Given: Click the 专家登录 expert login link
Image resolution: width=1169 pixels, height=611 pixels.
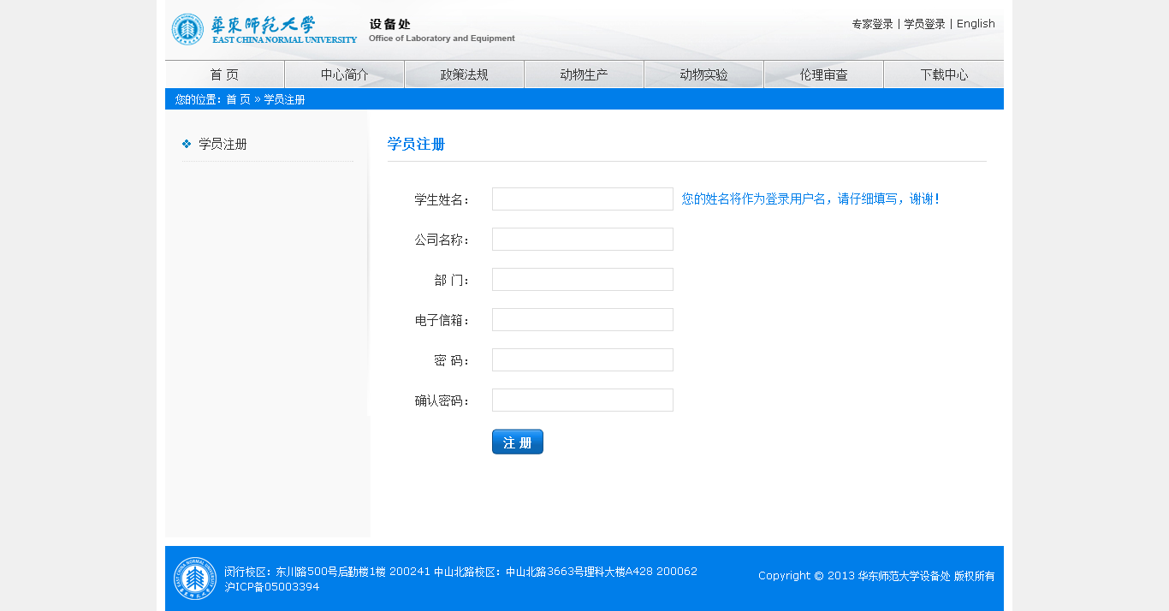Looking at the screenshot, I should click(872, 24).
